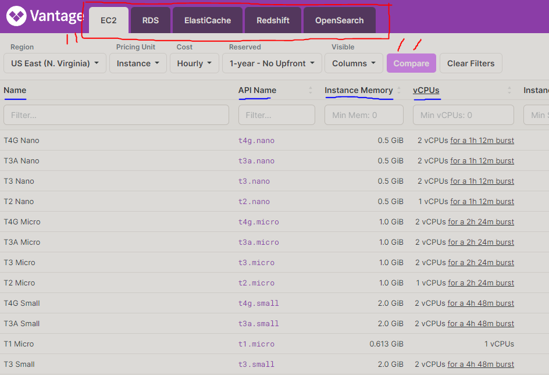Open the t3a.nano API name link
This screenshot has height=375, width=549.
pos(256,160)
